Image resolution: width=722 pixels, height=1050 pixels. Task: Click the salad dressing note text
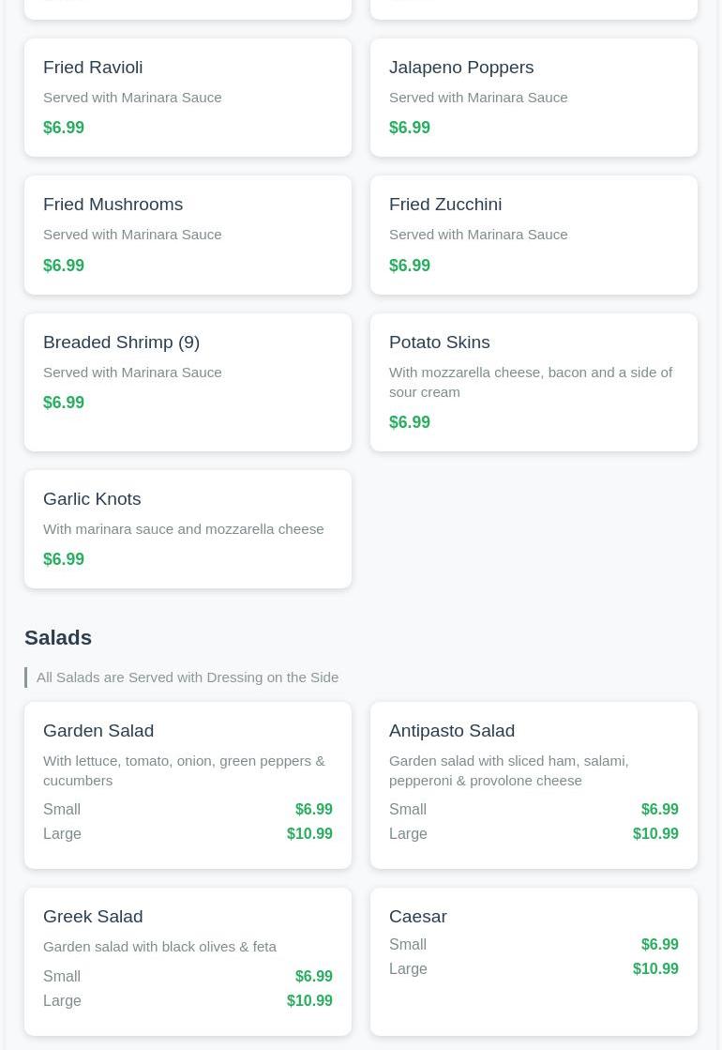[188, 677]
